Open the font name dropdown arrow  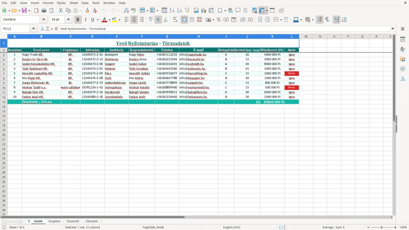[44, 20]
